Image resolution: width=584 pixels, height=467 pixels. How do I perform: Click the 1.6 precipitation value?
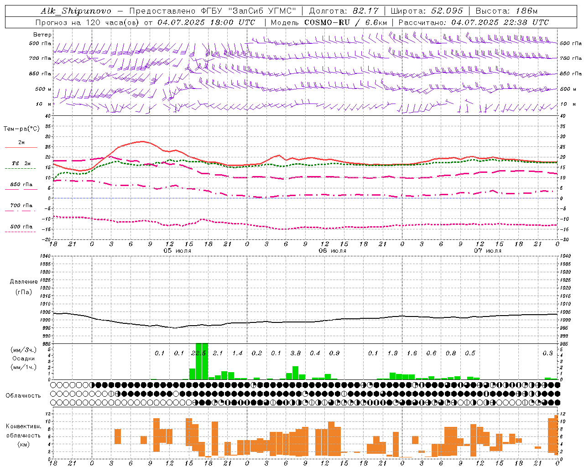[412, 353]
